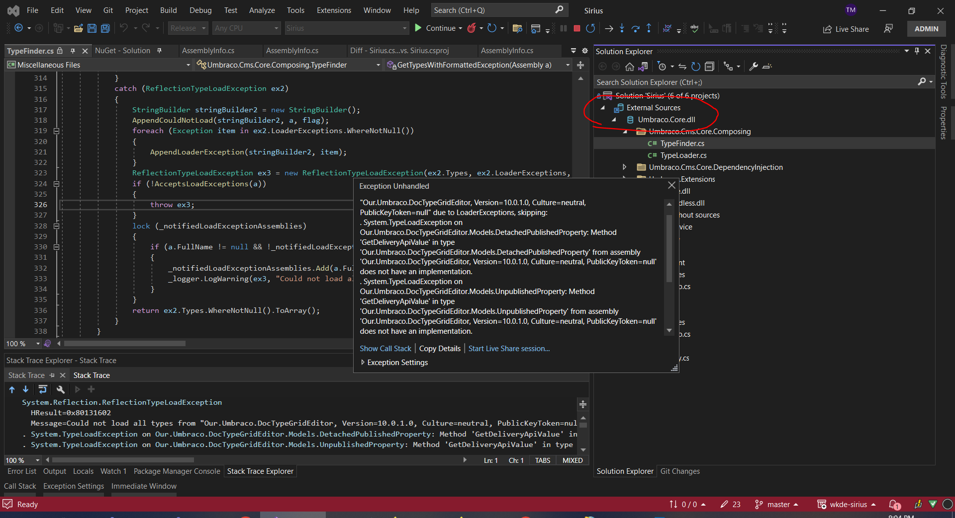The image size is (955, 518).
Task: Click the Pending Changes Filter clock icon
Action: 662,67
